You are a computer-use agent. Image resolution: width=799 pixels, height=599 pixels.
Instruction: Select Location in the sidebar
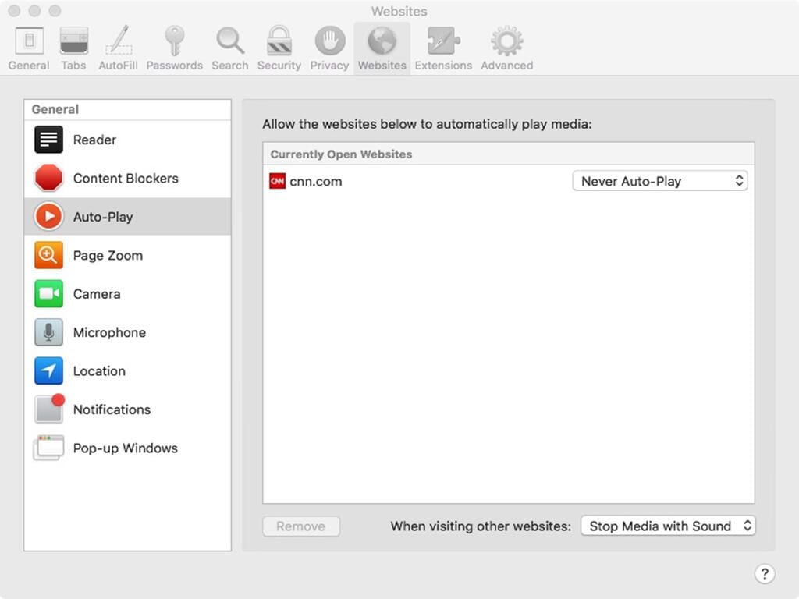[x=127, y=370]
